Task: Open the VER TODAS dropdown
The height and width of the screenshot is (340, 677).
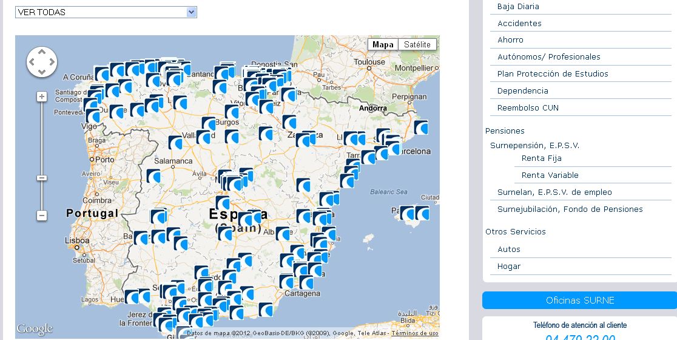Action: click(x=106, y=12)
